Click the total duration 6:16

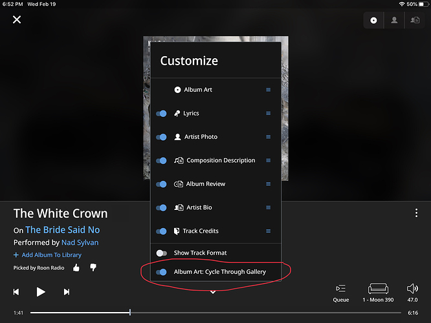pos(413,313)
